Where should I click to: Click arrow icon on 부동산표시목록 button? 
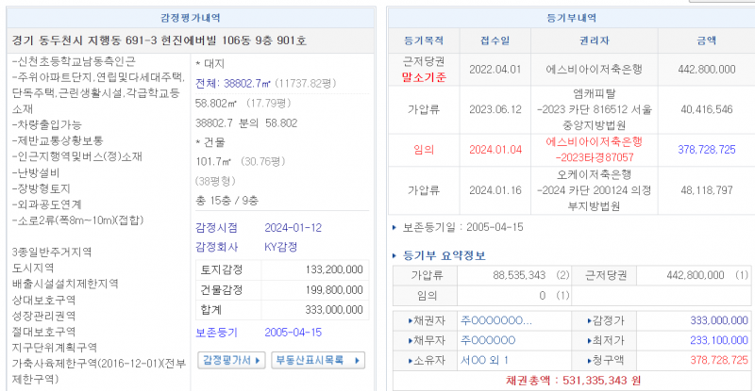[x=357, y=360]
